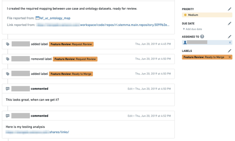Edit Labels using the pencil icon
The width and height of the screenshot is (235, 141).
[229, 51]
